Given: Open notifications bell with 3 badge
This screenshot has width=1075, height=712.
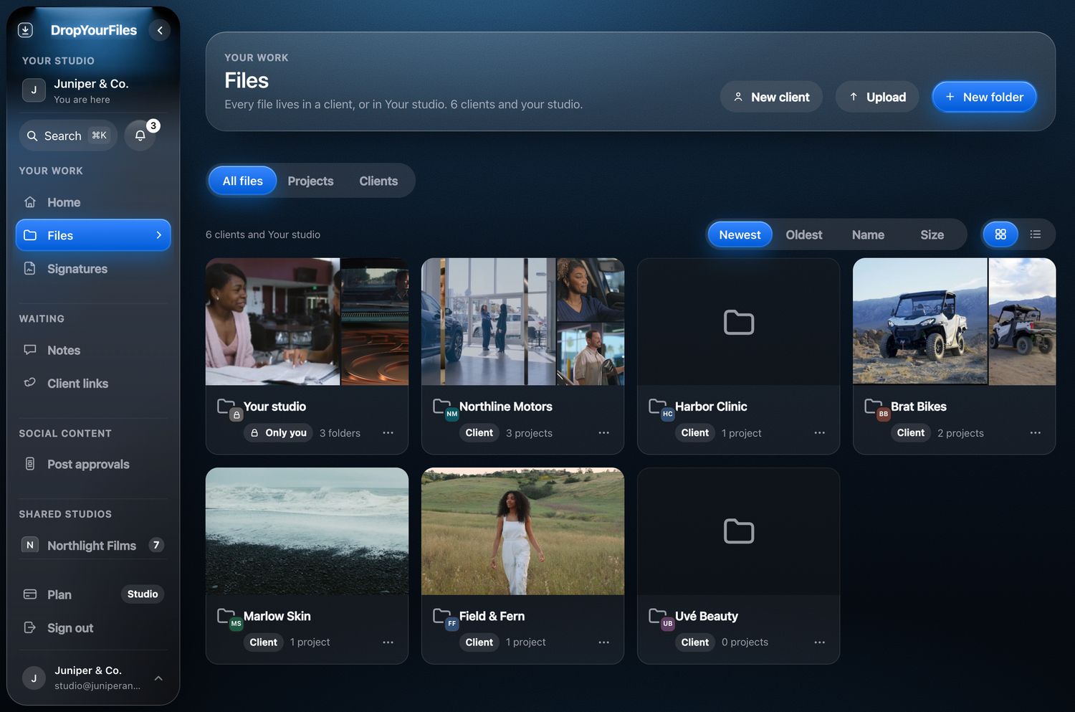Looking at the screenshot, I should point(140,136).
